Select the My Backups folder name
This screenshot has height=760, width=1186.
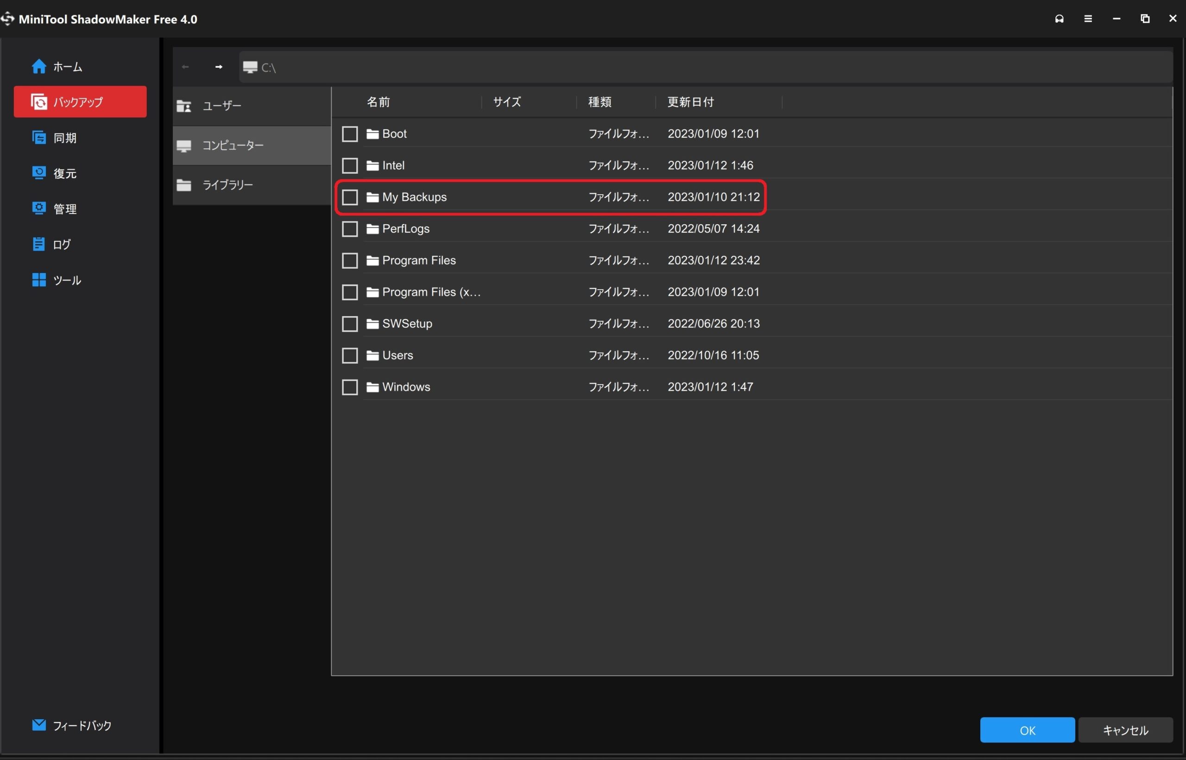pos(415,197)
